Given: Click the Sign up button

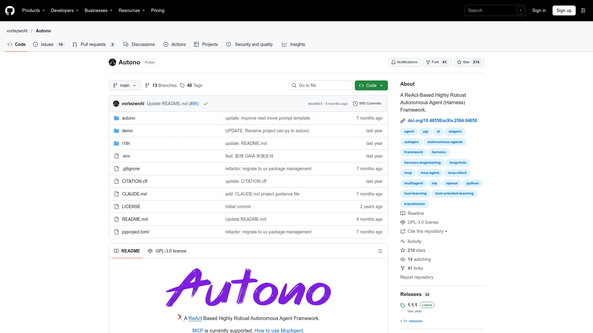Looking at the screenshot, I should (x=564, y=10).
